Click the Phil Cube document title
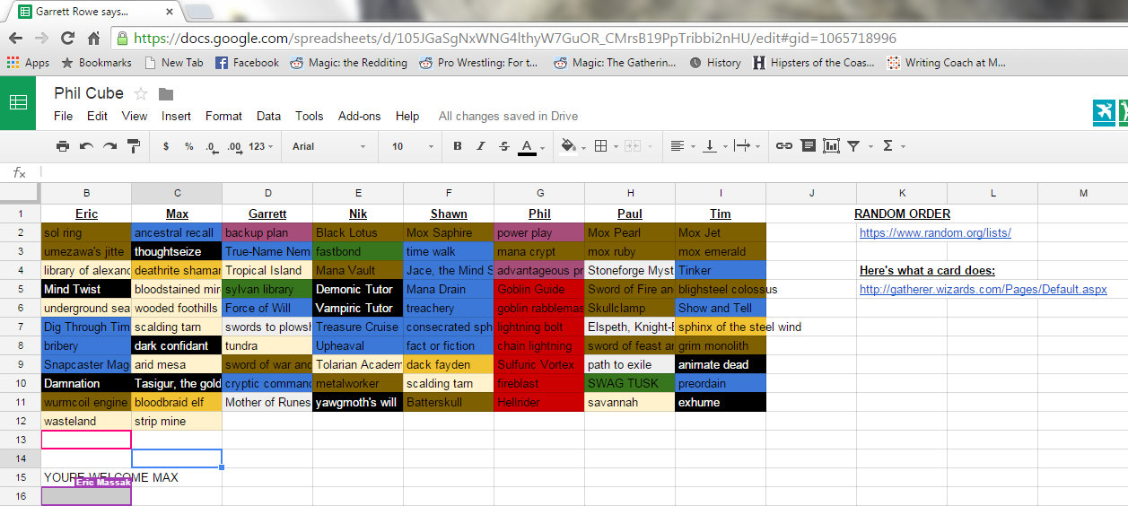The width and height of the screenshot is (1128, 506). click(x=89, y=93)
